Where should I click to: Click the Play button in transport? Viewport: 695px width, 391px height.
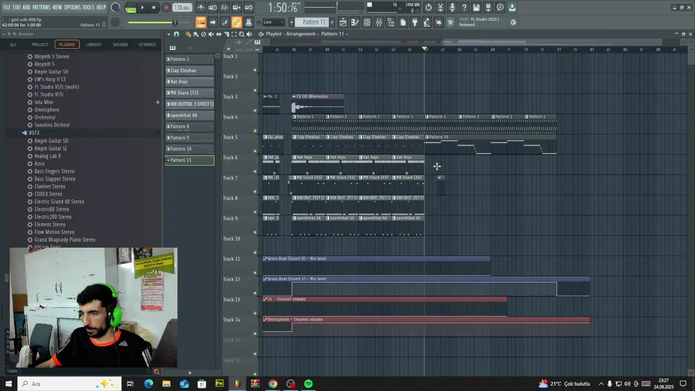tap(143, 8)
